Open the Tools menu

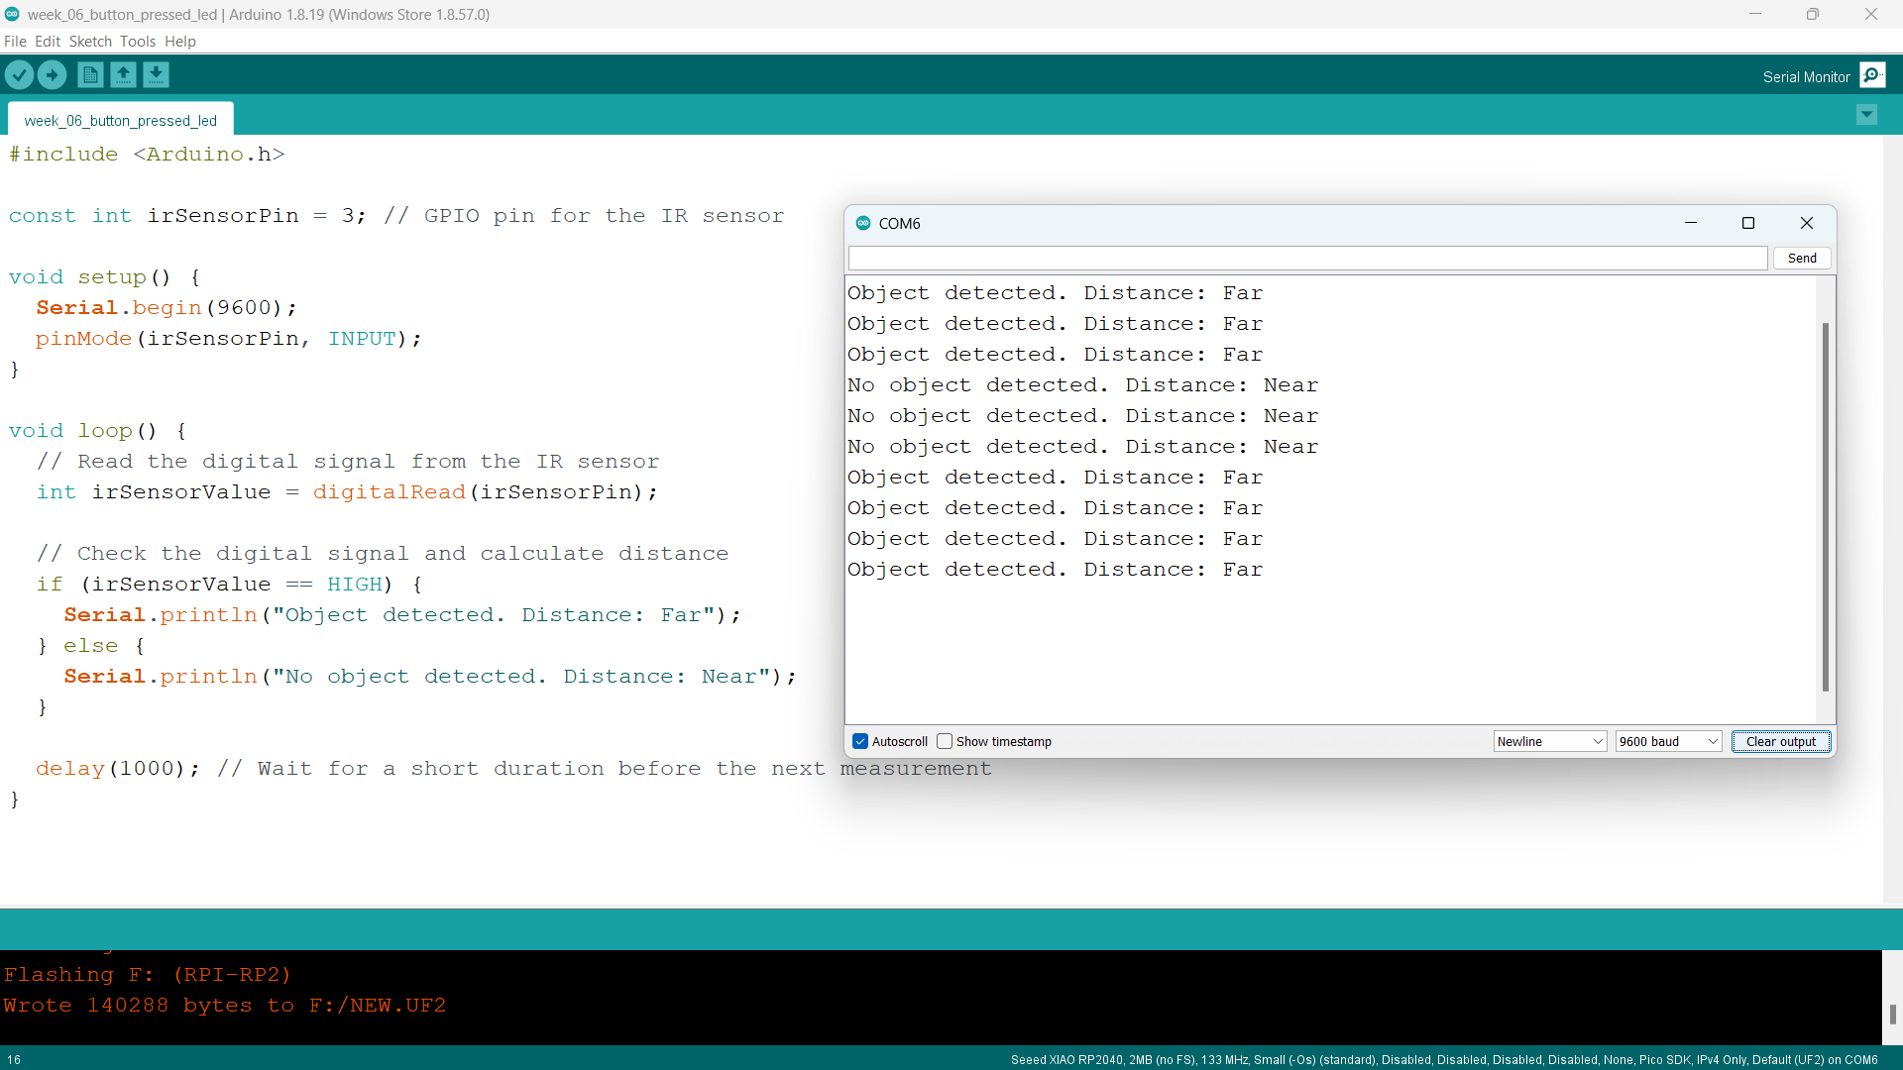(138, 42)
